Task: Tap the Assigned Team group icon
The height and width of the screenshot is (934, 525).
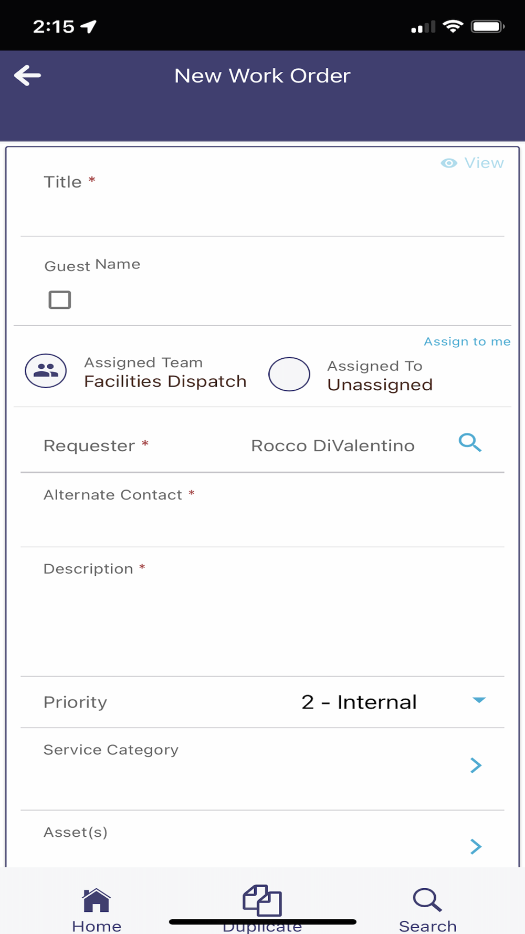Action: point(46,371)
